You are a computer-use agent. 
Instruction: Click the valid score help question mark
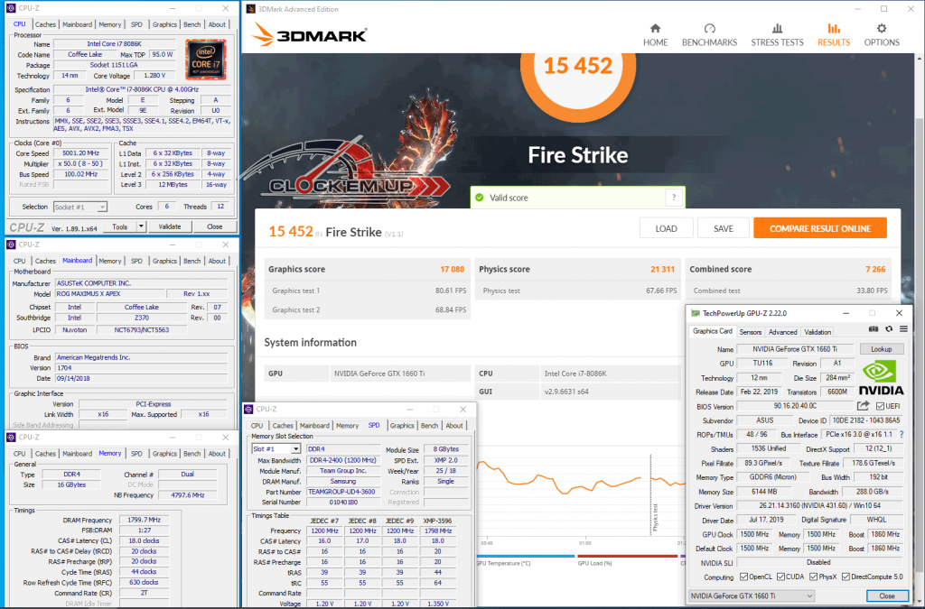click(673, 198)
